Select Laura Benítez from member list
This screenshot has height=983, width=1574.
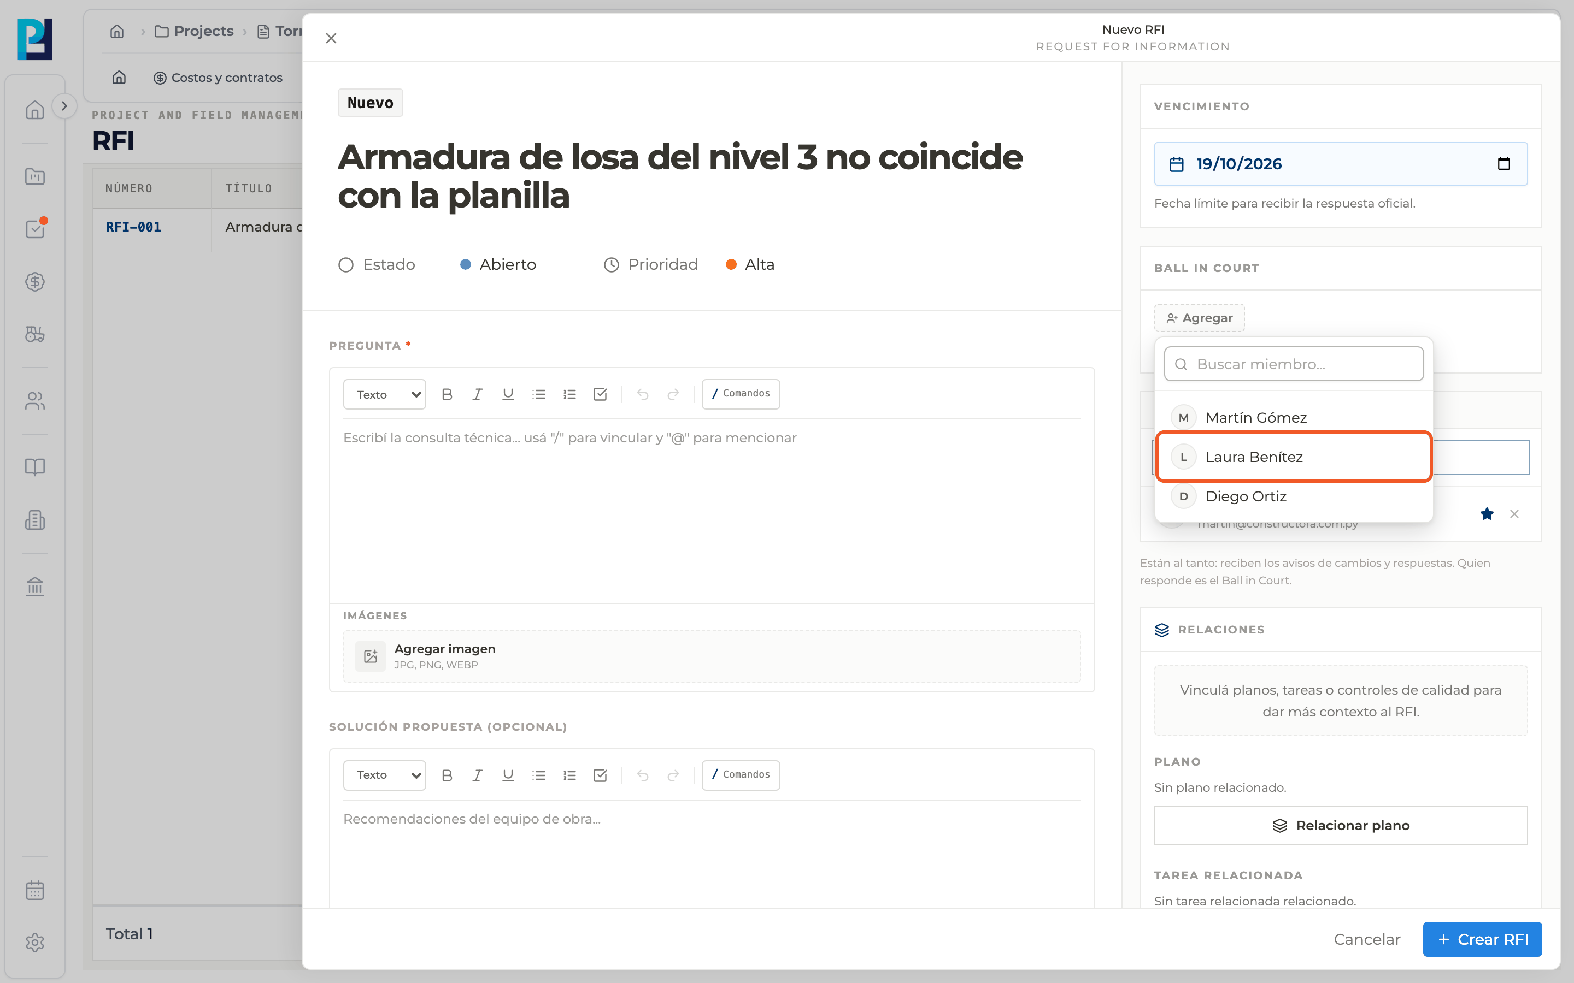pyautogui.click(x=1294, y=457)
